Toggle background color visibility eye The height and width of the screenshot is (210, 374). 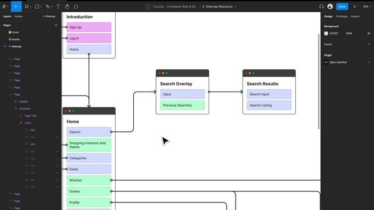coord(369,33)
